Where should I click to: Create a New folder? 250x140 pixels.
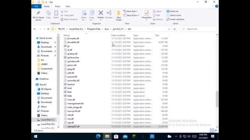(x=119, y=16)
